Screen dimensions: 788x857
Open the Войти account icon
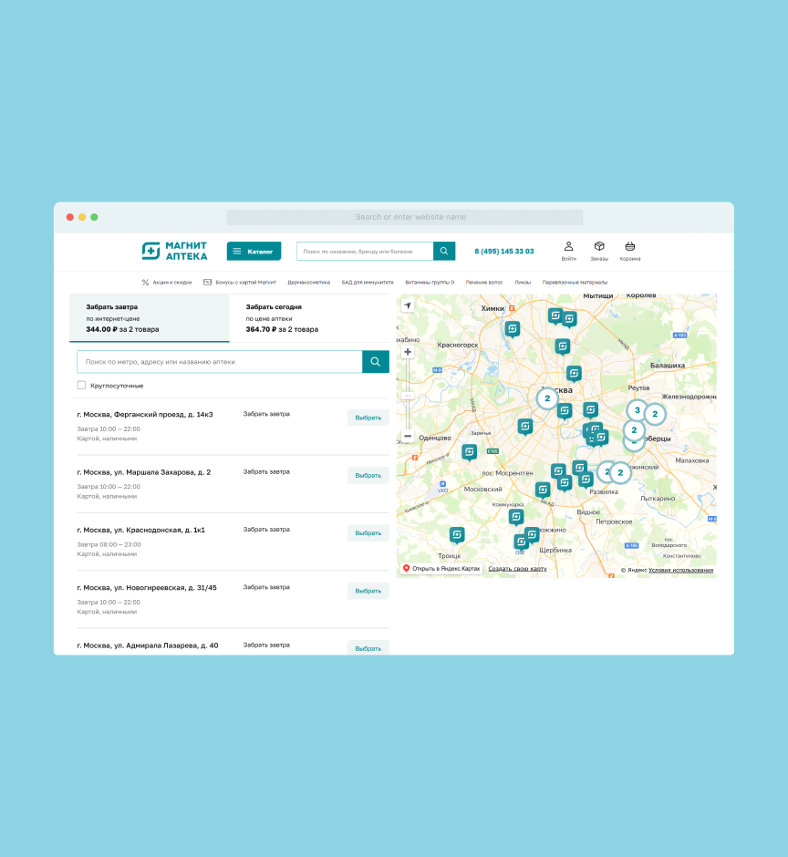click(x=568, y=251)
